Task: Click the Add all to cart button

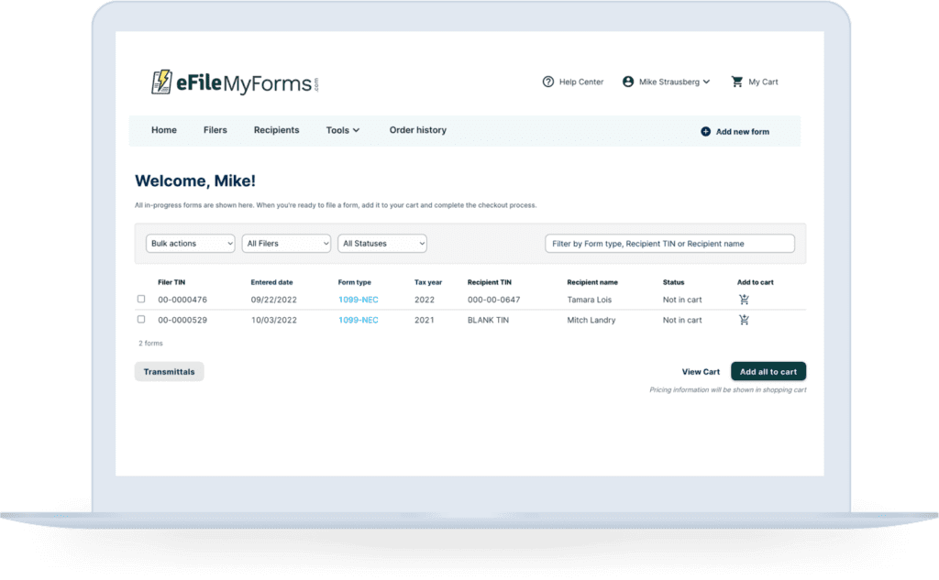Action: [x=768, y=371]
